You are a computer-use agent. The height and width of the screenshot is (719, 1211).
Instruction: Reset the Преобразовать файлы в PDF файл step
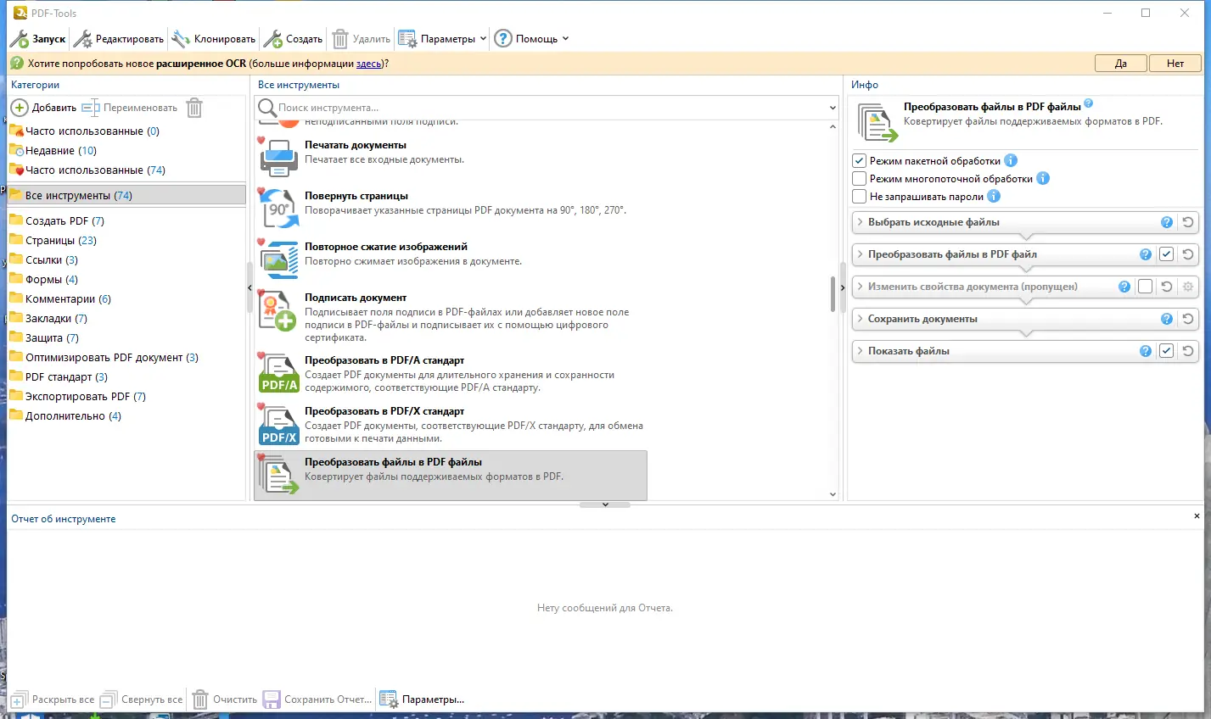click(x=1188, y=254)
